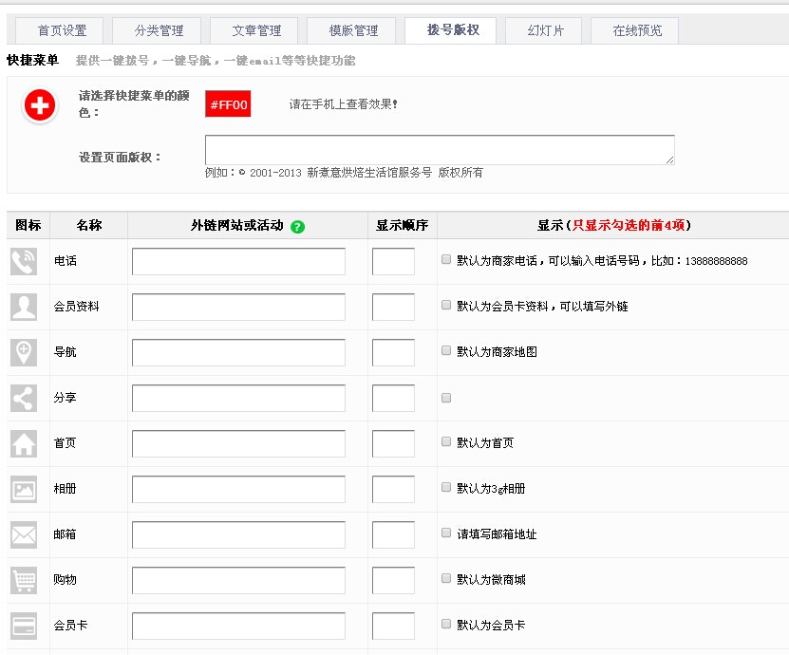Check the 默认为商家地图 checkbox

click(446, 350)
